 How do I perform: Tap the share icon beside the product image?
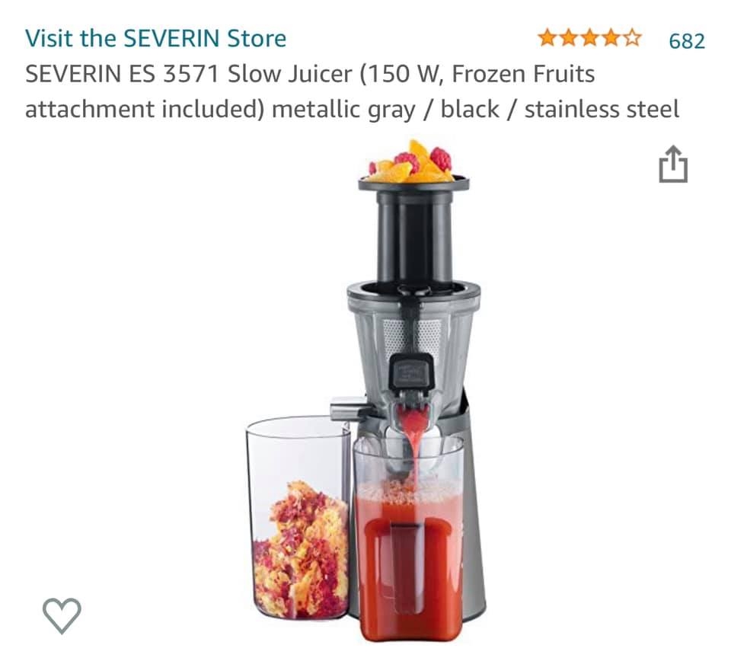pyautogui.click(x=672, y=164)
